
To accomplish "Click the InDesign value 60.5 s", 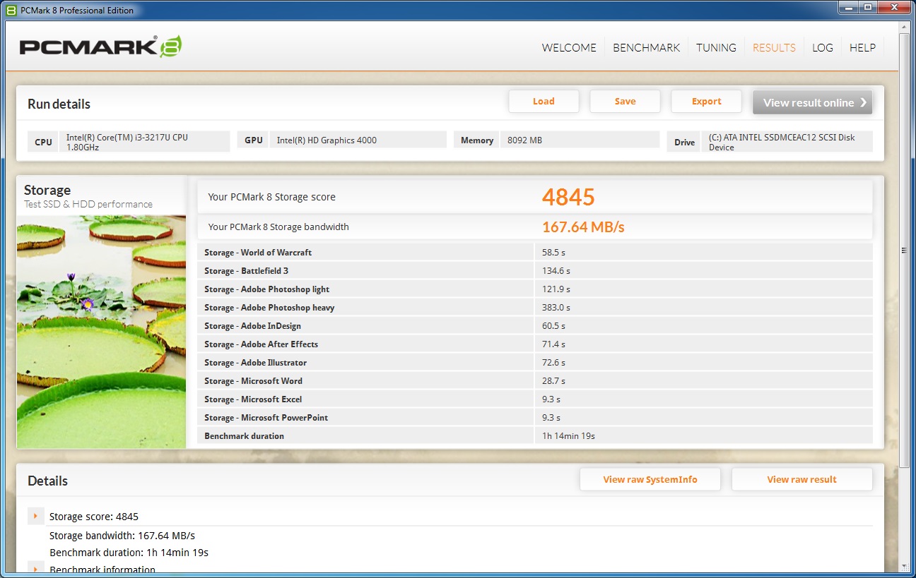I will pos(553,326).
